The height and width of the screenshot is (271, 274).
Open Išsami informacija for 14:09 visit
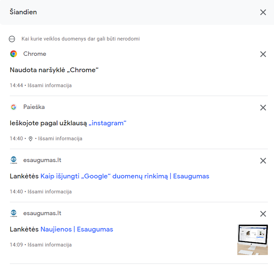click(x=50, y=245)
